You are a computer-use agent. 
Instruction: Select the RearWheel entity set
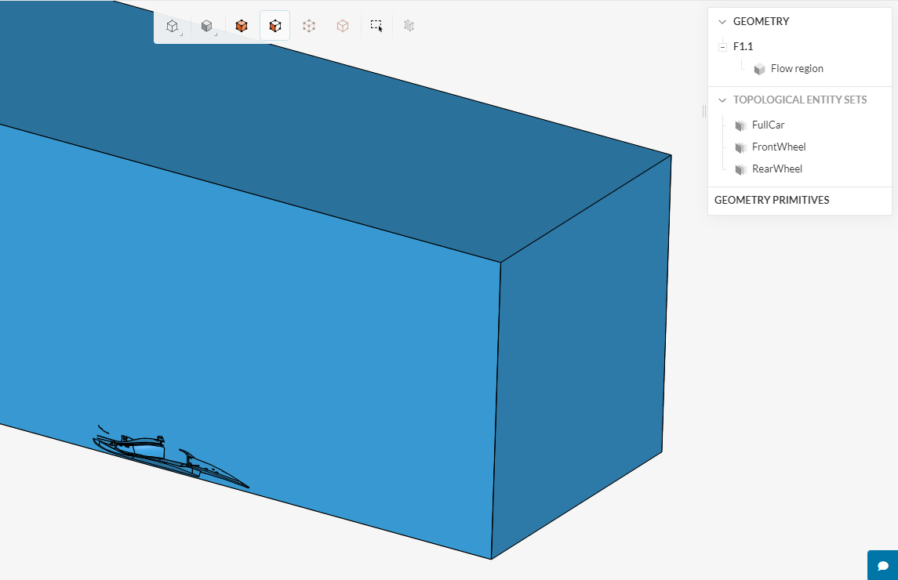[776, 169]
